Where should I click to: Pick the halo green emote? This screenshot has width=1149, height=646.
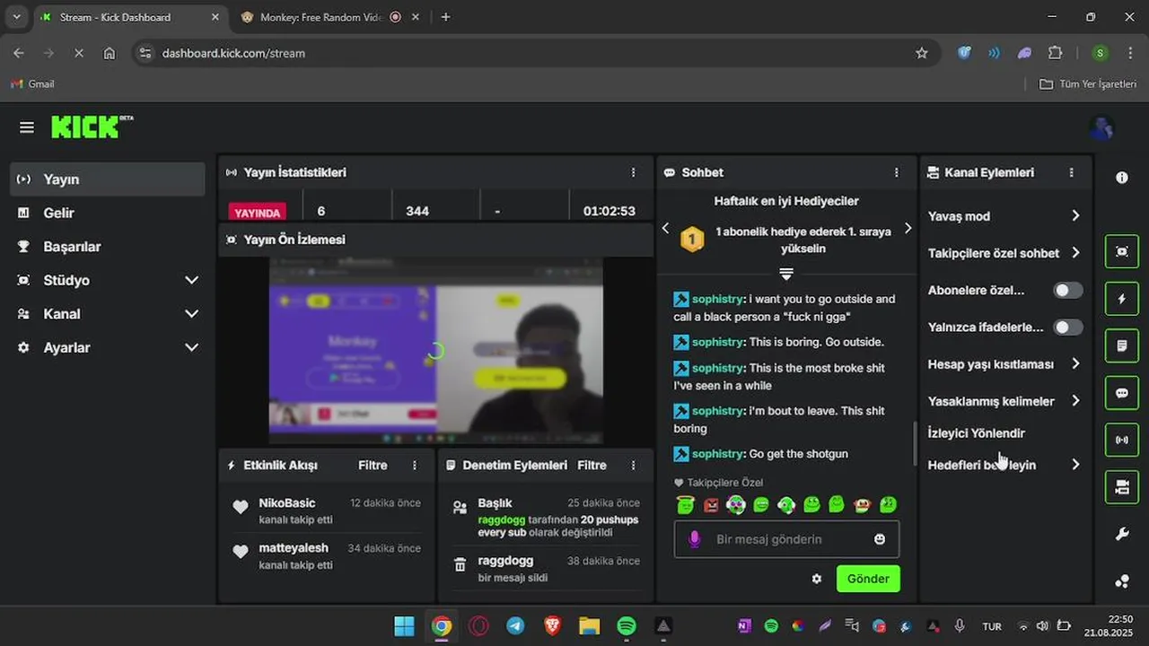click(686, 504)
